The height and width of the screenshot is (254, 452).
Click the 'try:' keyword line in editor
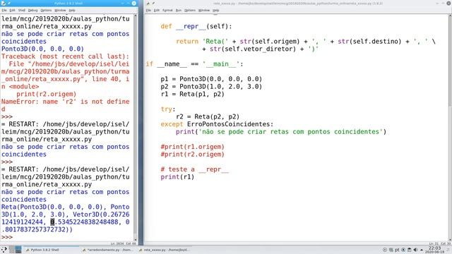[168, 109]
